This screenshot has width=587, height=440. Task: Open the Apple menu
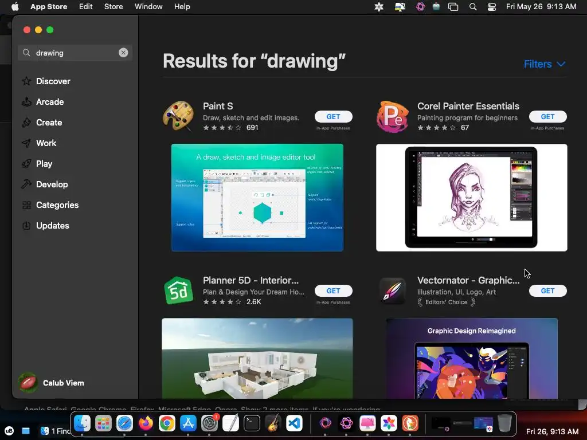click(x=15, y=6)
